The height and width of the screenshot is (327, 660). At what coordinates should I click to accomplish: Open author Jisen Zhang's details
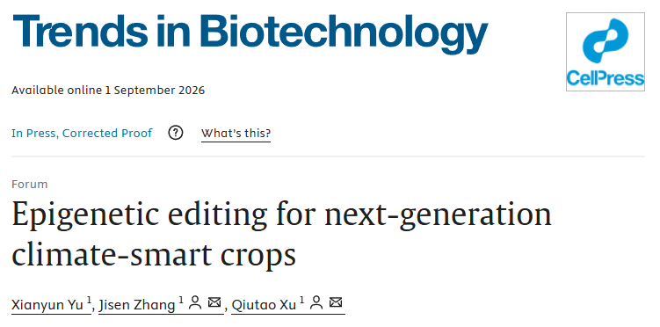pos(137,304)
